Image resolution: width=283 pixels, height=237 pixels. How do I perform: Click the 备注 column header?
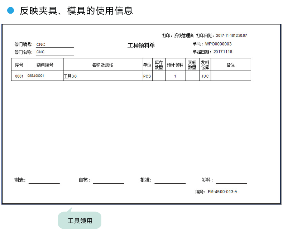(x=231, y=65)
